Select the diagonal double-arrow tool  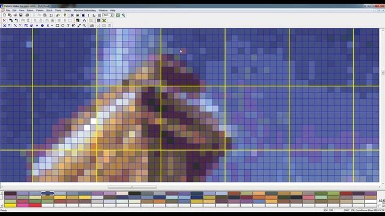(79, 25)
